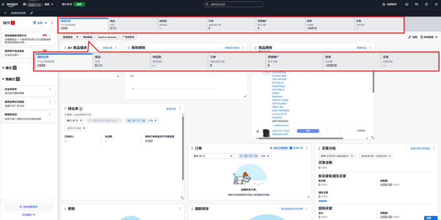
Task: Select the 营销推广 tab
Action: point(280,25)
